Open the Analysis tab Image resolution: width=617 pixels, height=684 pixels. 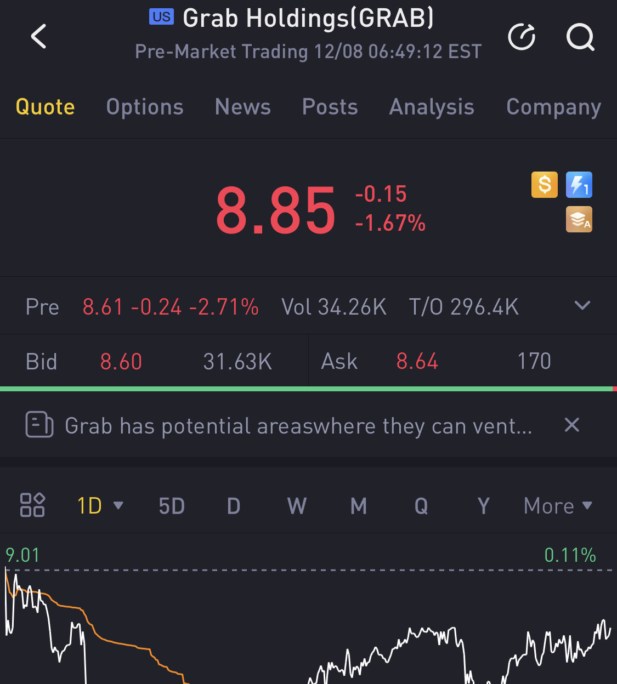point(432,107)
